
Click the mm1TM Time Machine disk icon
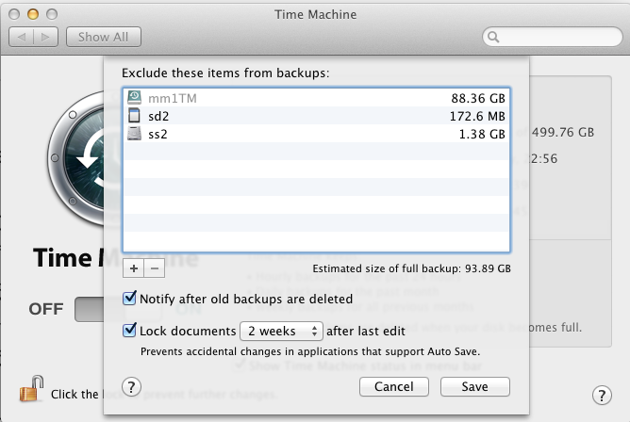136,97
